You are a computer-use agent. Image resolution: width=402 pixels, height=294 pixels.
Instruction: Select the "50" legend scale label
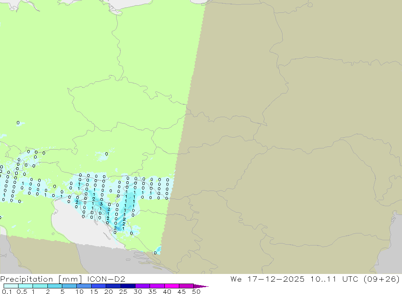pyautogui.click(x=196, y=292)
